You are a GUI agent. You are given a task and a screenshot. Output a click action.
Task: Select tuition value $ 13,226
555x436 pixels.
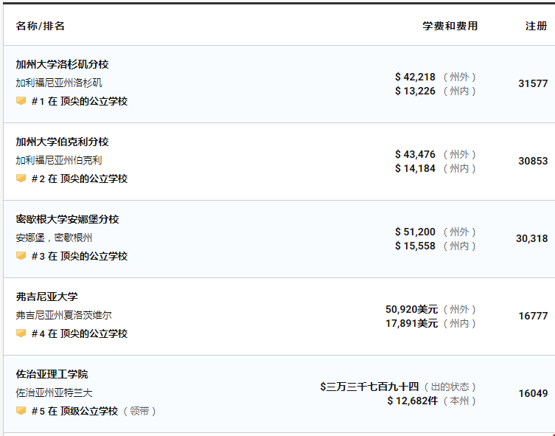point(415,91)
